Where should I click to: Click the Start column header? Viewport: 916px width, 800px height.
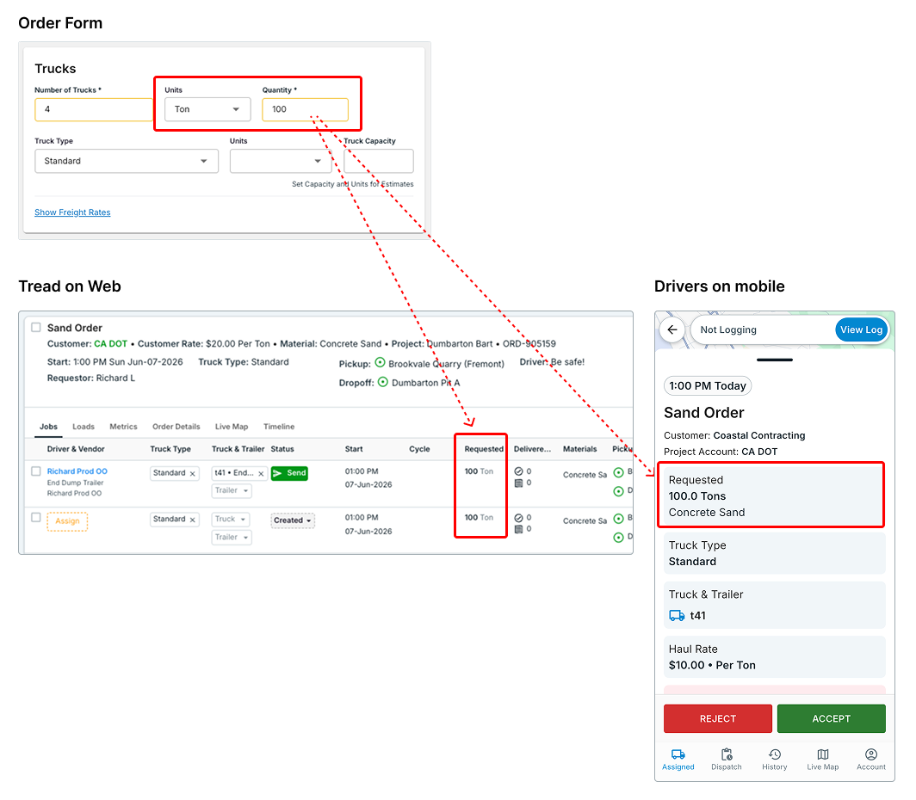click(x=354, y=449)
